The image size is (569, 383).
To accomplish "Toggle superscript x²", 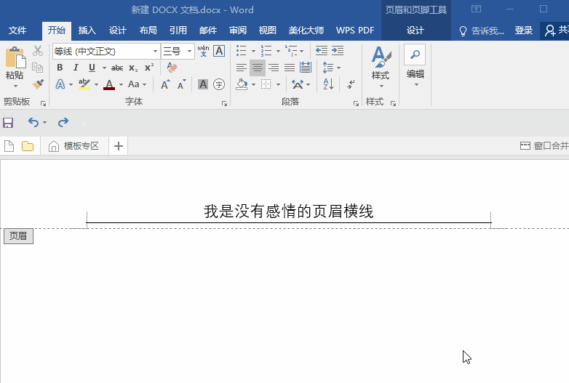I will 149,68.
